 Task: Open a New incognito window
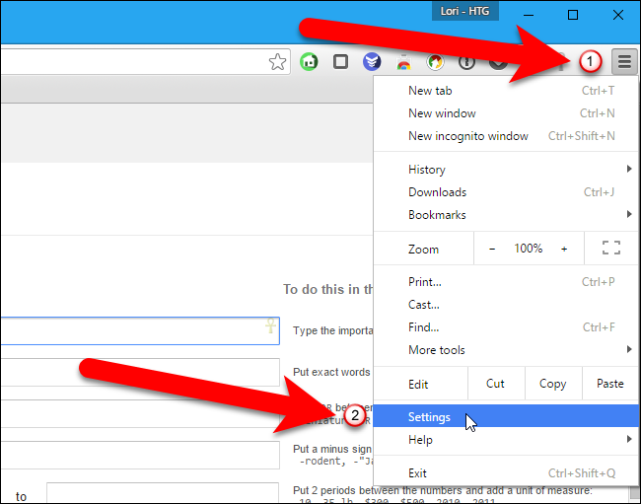click(x=506, y=136)
